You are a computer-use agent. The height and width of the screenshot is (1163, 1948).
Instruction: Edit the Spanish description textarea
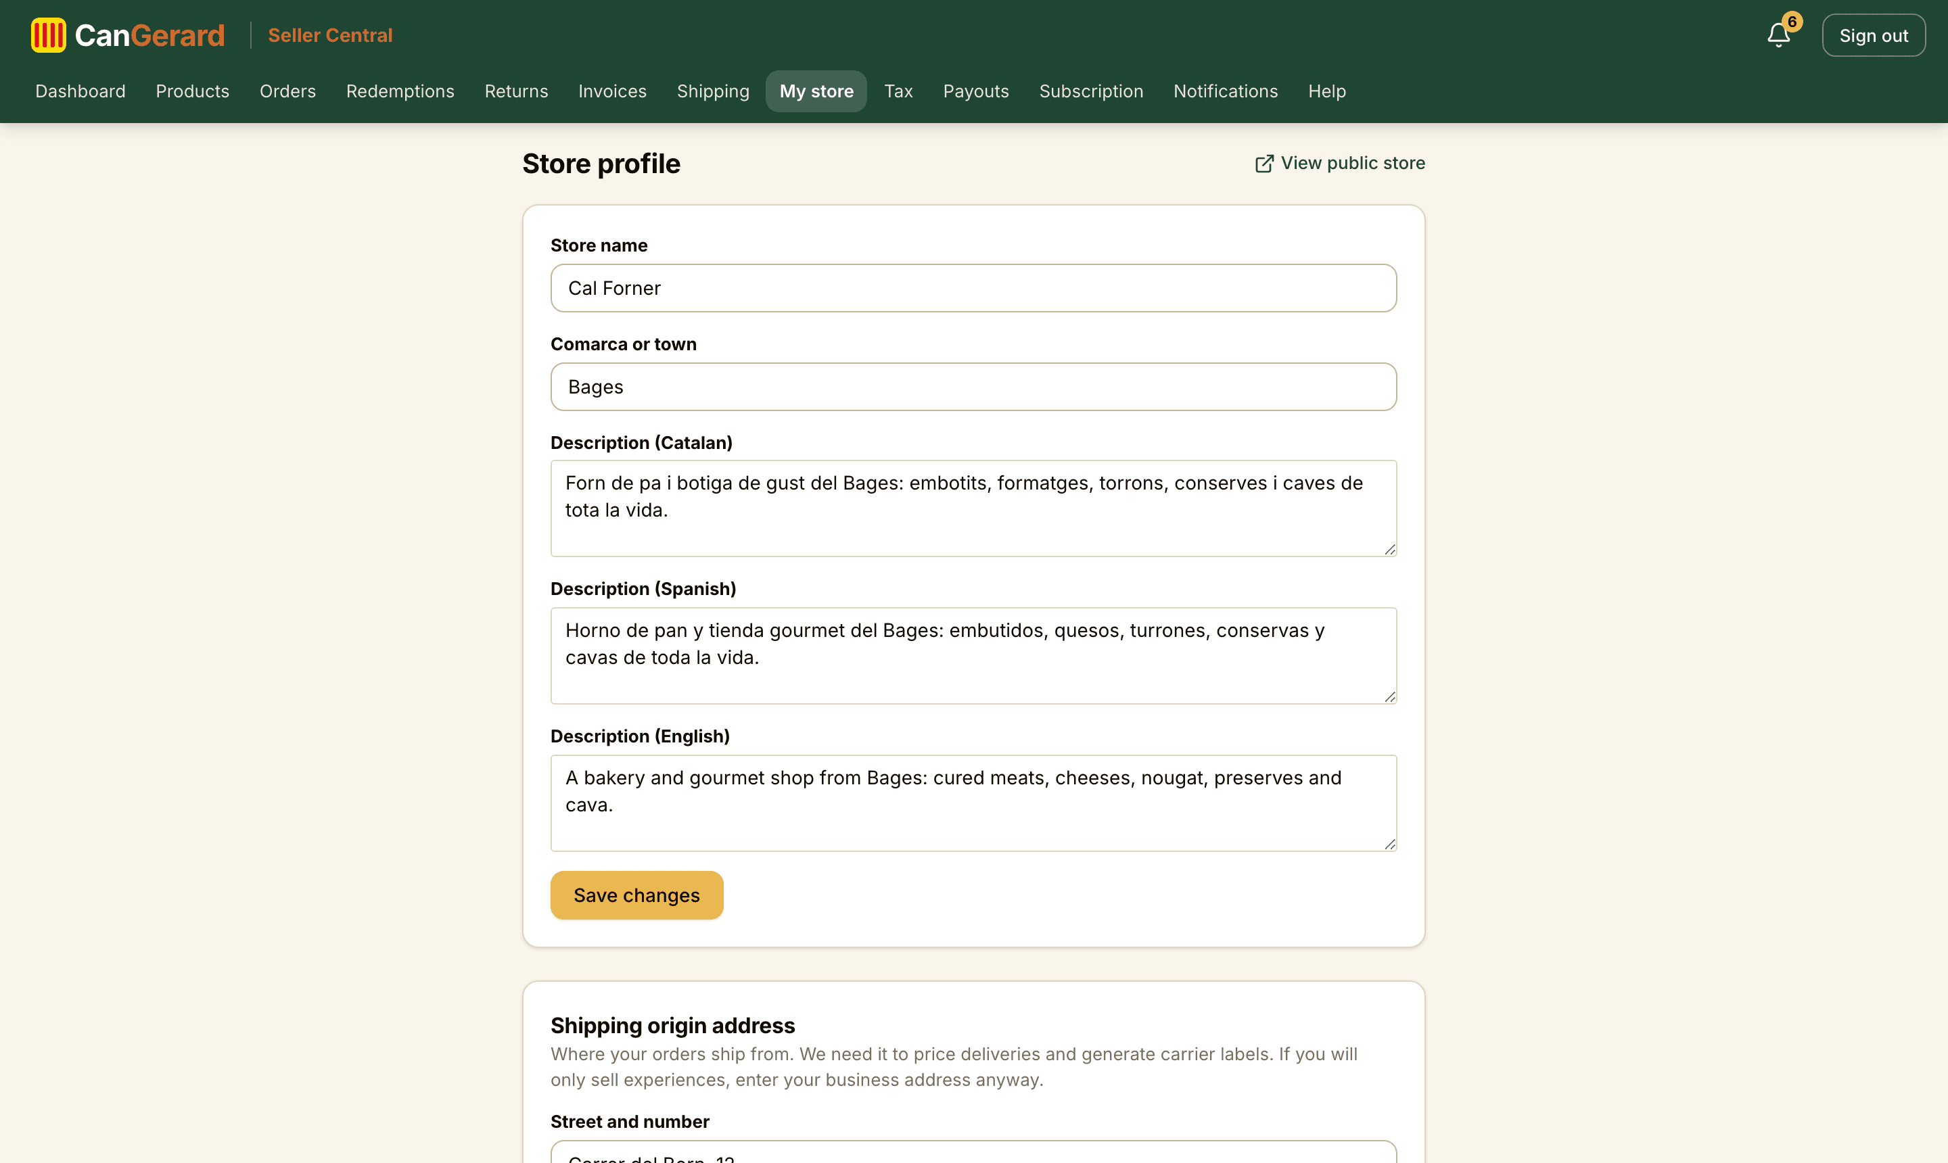pos(973,656)
